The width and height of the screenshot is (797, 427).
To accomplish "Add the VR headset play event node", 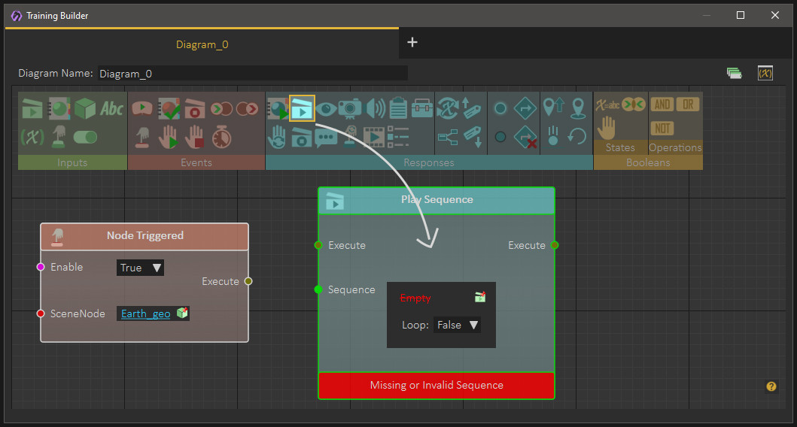I will point(142,108).
